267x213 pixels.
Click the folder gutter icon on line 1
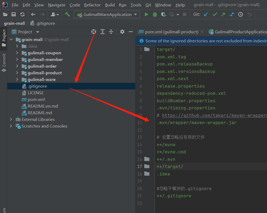147,49
